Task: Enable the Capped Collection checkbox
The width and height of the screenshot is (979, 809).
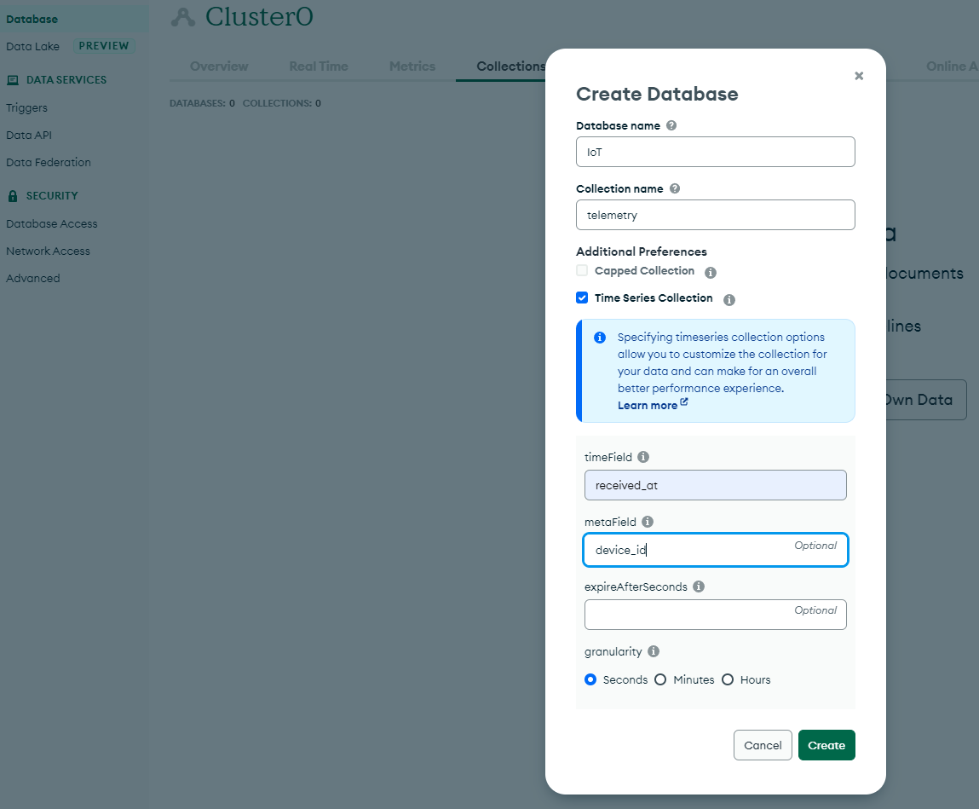Action: tap(582, 270)
